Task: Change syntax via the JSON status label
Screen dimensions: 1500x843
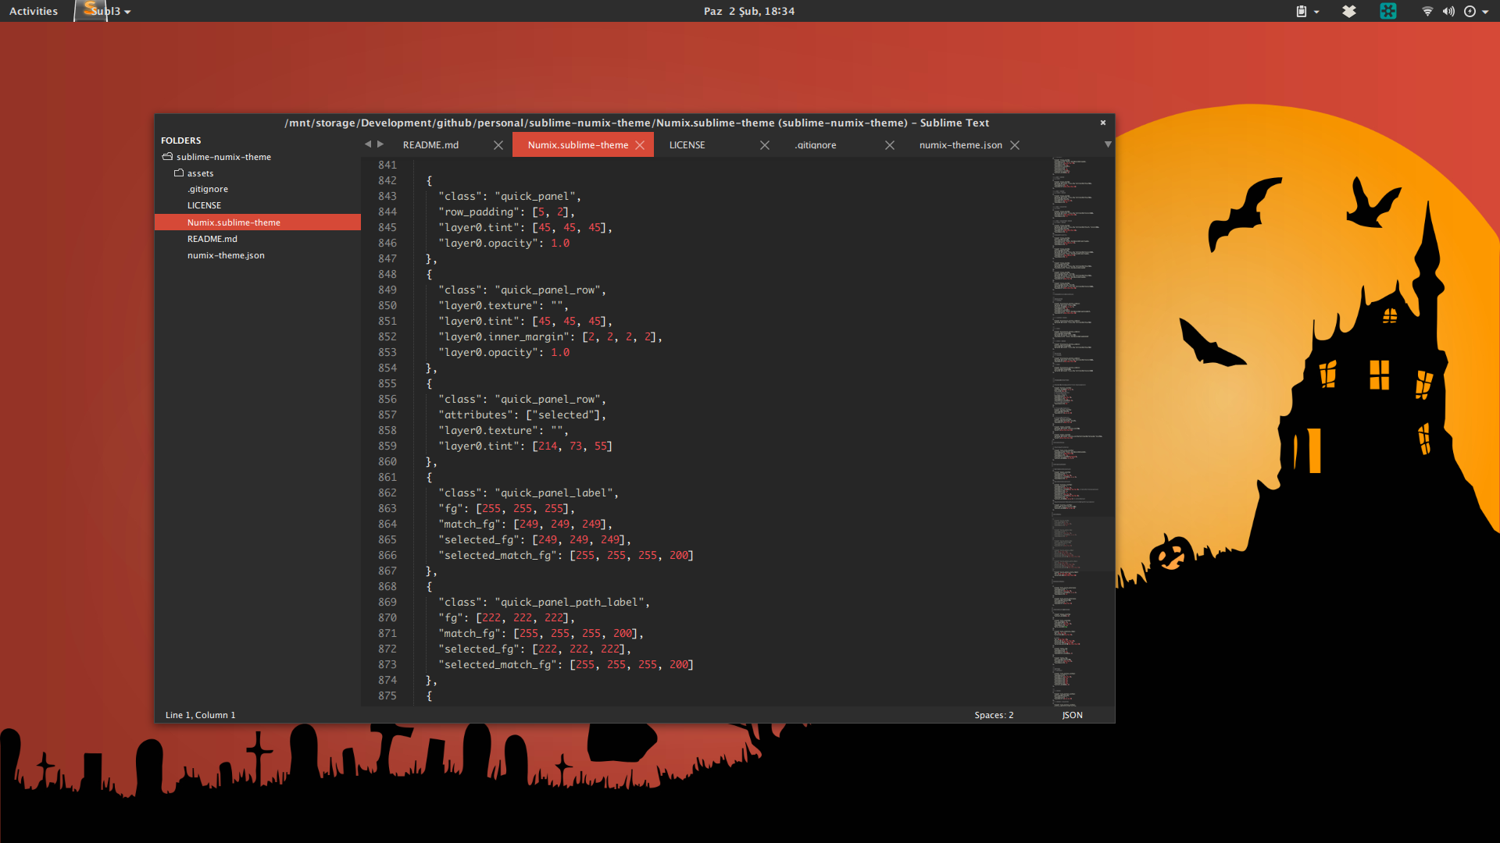Action: [x=1072, y=715]
